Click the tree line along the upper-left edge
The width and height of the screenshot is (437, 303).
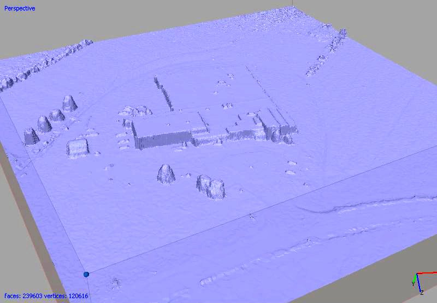tap(44, 63)
